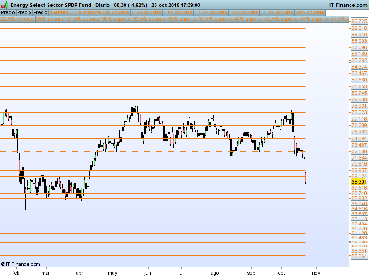369x276 pixels.
Task: Activate the 32.5% soporte label
Action: [149, 19]
